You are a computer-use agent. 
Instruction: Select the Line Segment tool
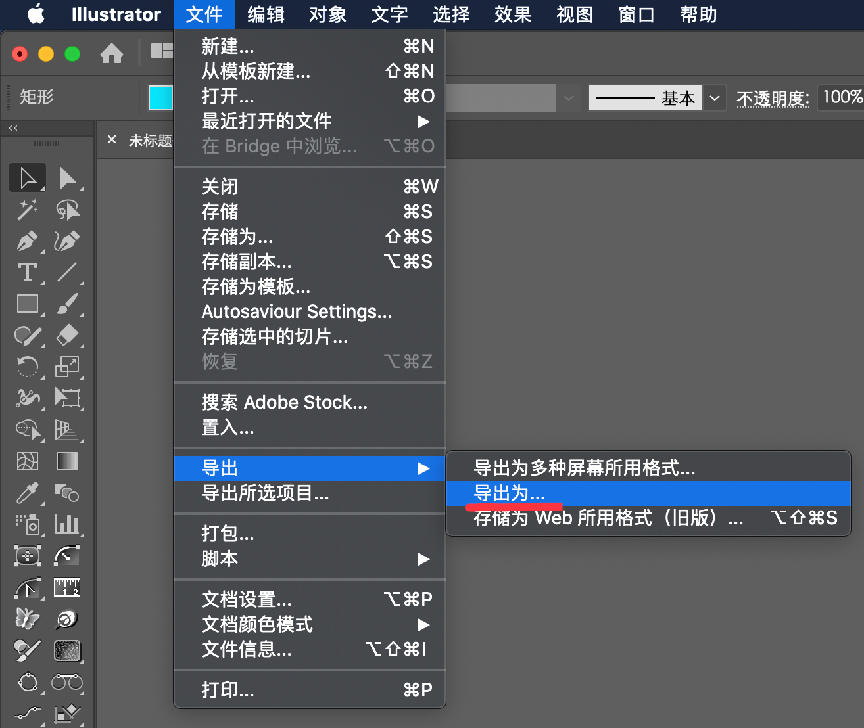[67, 272]
